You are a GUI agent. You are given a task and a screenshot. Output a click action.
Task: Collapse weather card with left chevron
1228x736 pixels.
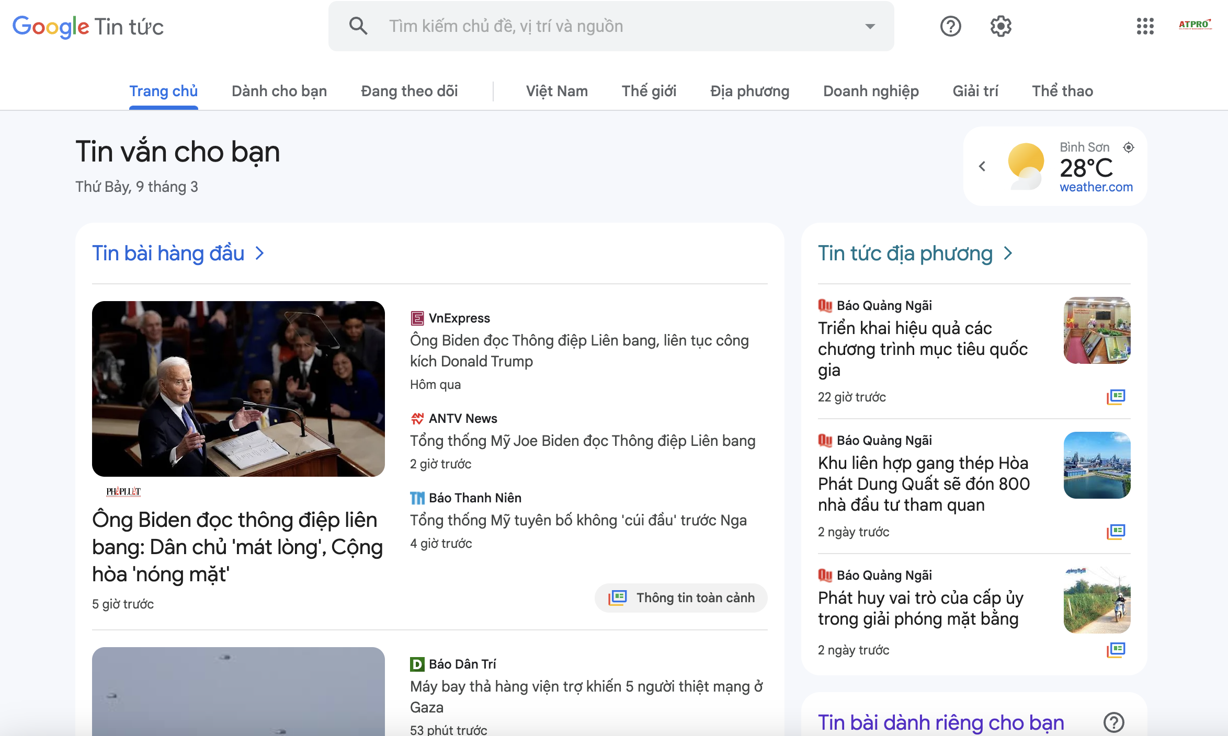(982, 166)
